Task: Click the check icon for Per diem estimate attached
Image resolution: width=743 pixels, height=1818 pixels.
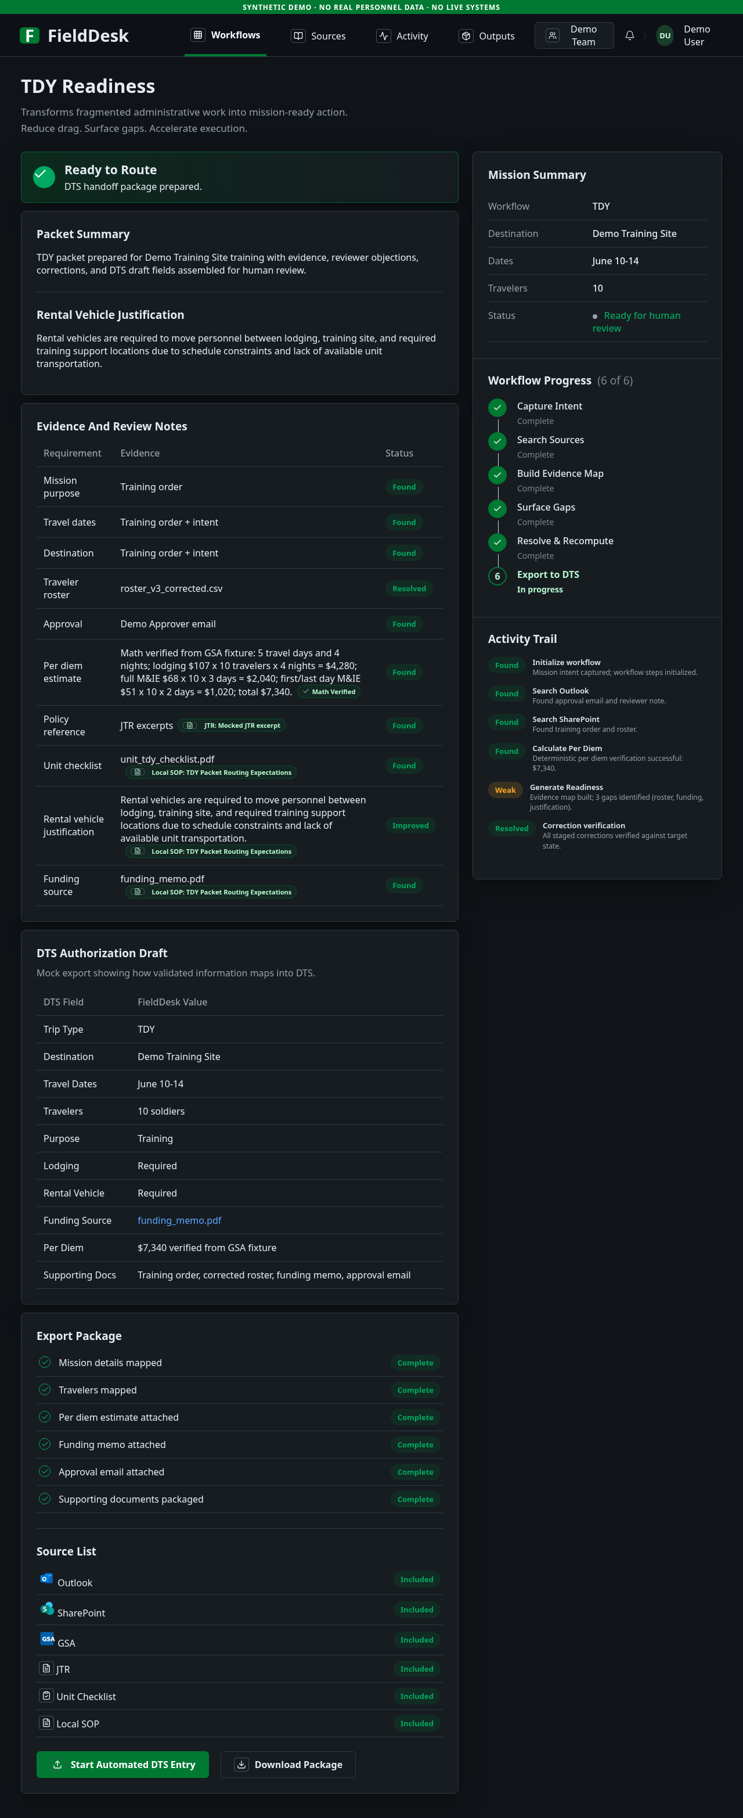Action: coord(45,1417)
